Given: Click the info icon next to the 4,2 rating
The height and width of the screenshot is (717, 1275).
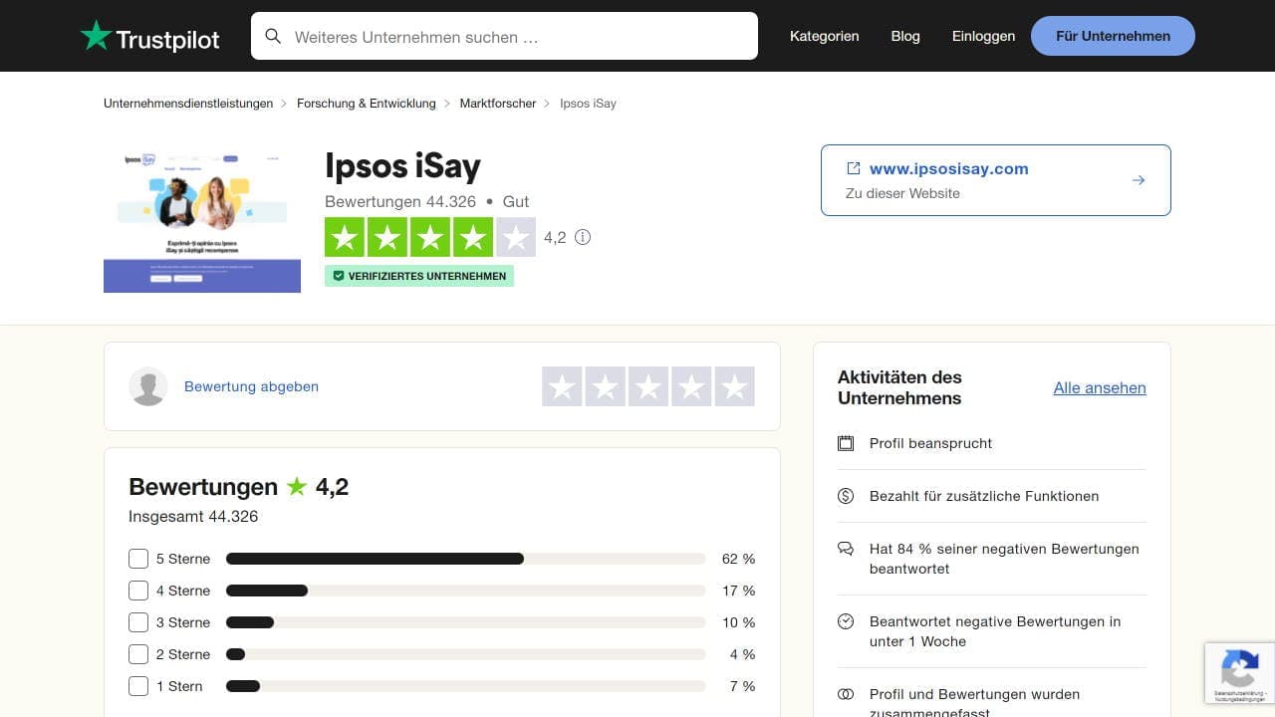Looking at the screenshot, I should pos(583,237).
